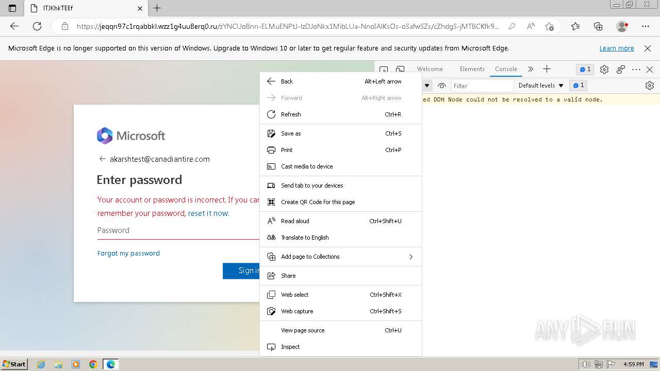Select Print from the context menu
This screenshot has width=660, height=371.
[341, 150]
